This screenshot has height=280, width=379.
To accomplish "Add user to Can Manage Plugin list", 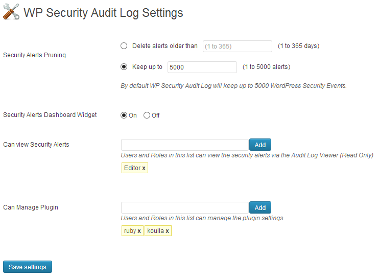I will (x=260, y=208).
